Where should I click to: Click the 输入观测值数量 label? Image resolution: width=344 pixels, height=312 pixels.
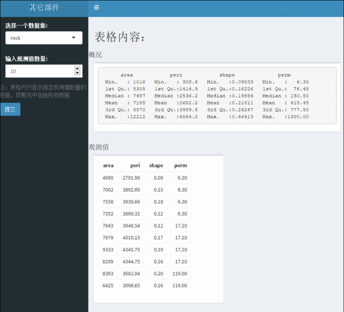click(x=26, y=59)
